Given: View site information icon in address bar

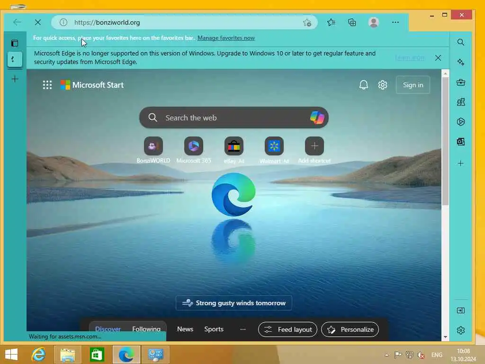Looking at the screenshot, I should [63, 22].
